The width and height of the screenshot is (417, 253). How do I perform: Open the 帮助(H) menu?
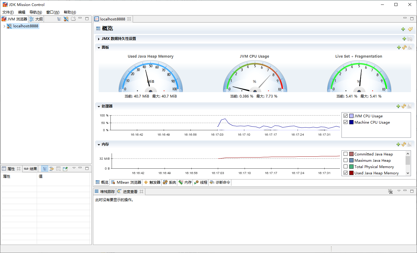(x=70, y=12)
